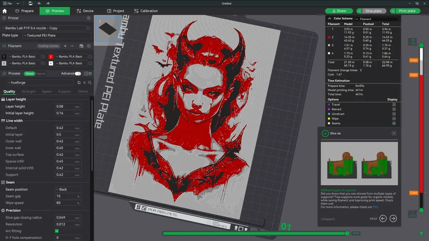Edit filament 1 preset
The height and width of the screenshot is (241, 429).
click(43, 57)
